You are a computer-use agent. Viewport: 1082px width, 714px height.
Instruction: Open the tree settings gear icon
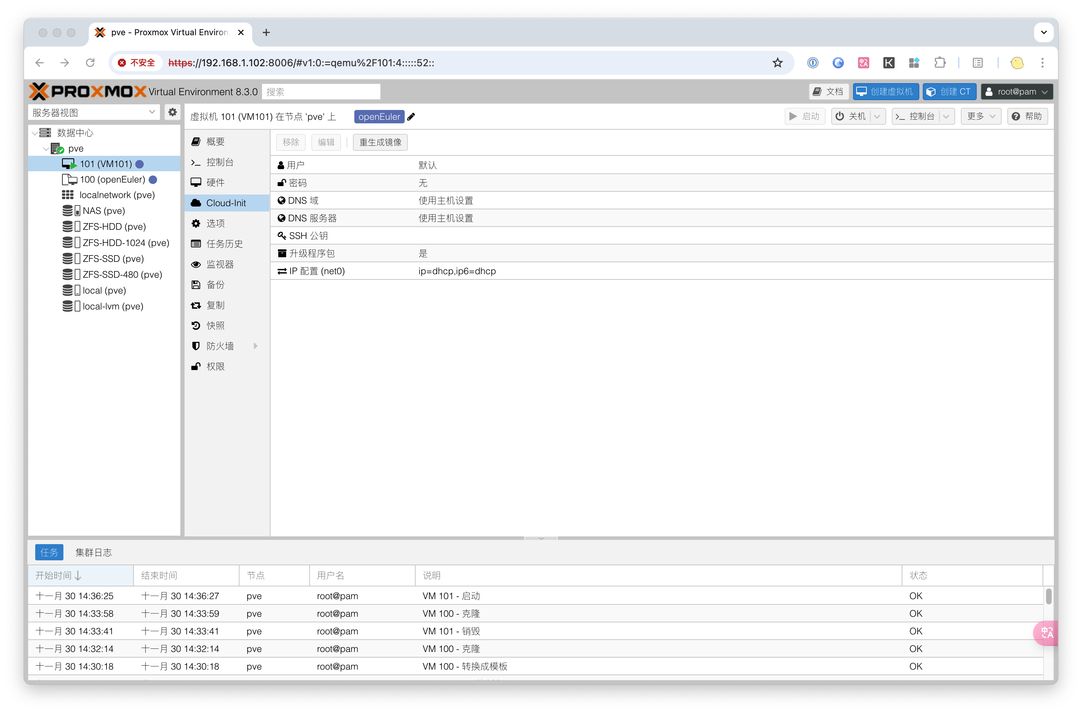pos(173,112)
